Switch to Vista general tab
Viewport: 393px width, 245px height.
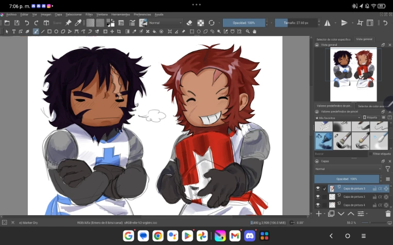coord(364,39)
